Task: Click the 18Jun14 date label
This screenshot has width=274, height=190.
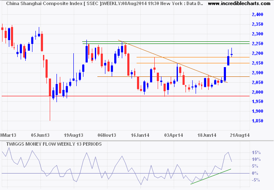Action: [x=207, y=135]
